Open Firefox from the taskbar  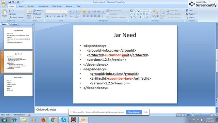[44, 120]
